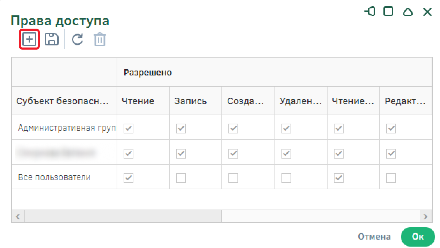440x248 pixels.
Task: Collapse the dialog with the triangle icon
Action: coord(408,12)
